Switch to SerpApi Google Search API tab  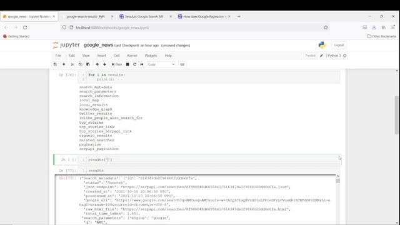144,17
